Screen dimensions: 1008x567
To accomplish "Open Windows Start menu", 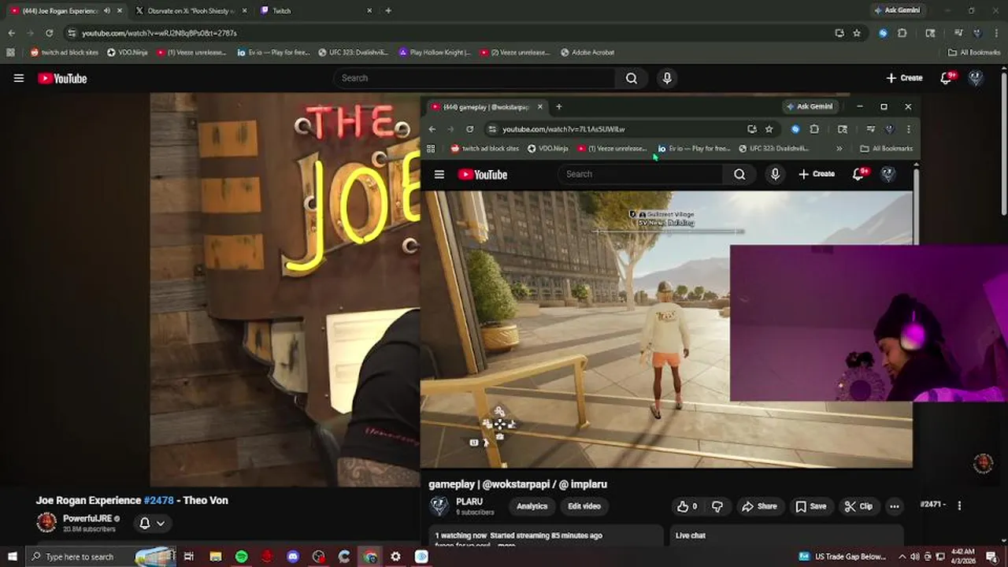I will tap(12, 557).
